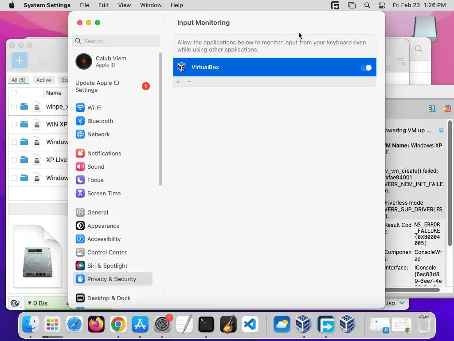The image size is (454, 341).
Task: Open the View menu
Action: pyautogui.click(x=124, y=5)
